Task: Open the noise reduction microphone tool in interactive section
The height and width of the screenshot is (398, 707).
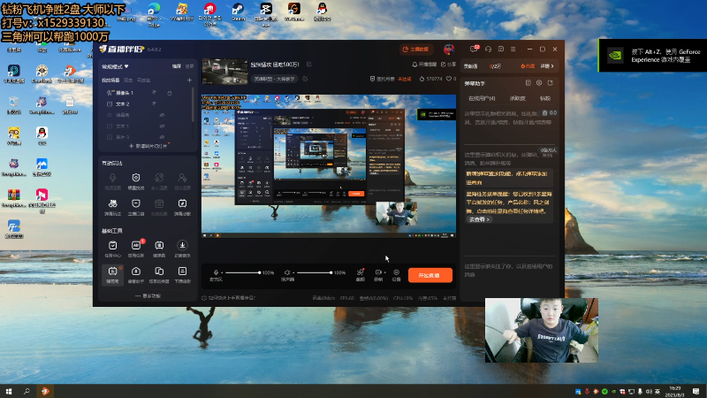Action: click(113, 178)
